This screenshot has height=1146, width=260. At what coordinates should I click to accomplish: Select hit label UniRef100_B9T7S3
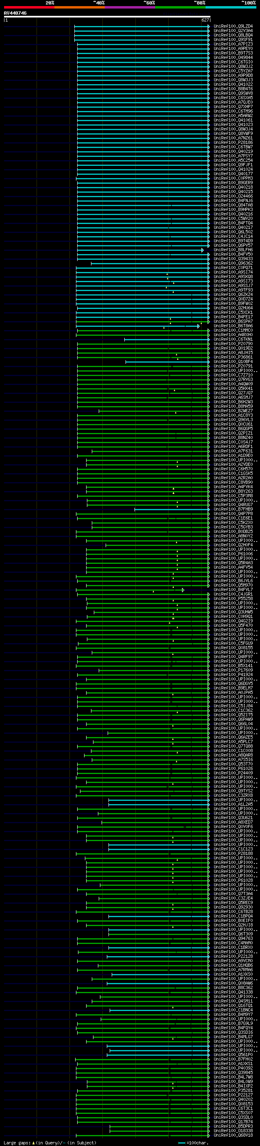(233, 53)
